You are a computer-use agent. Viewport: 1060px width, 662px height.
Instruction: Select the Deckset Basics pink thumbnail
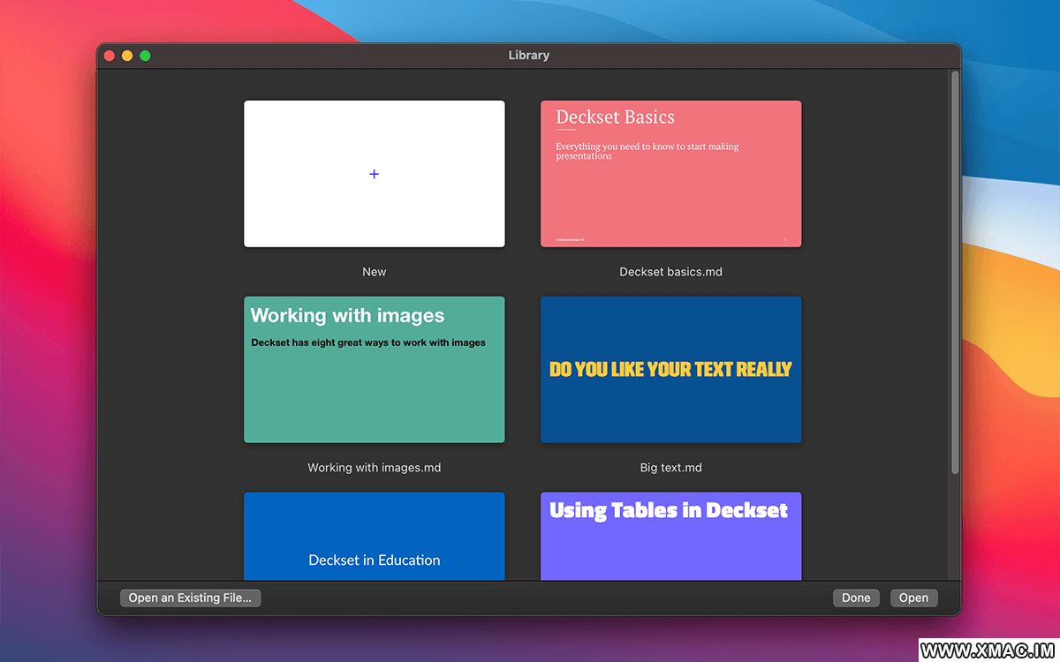pyautogui.click(x=670, y=174)
